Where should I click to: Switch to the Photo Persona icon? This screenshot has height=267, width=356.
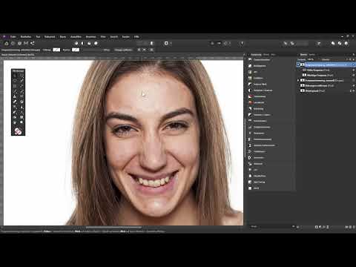coord(7,43)
